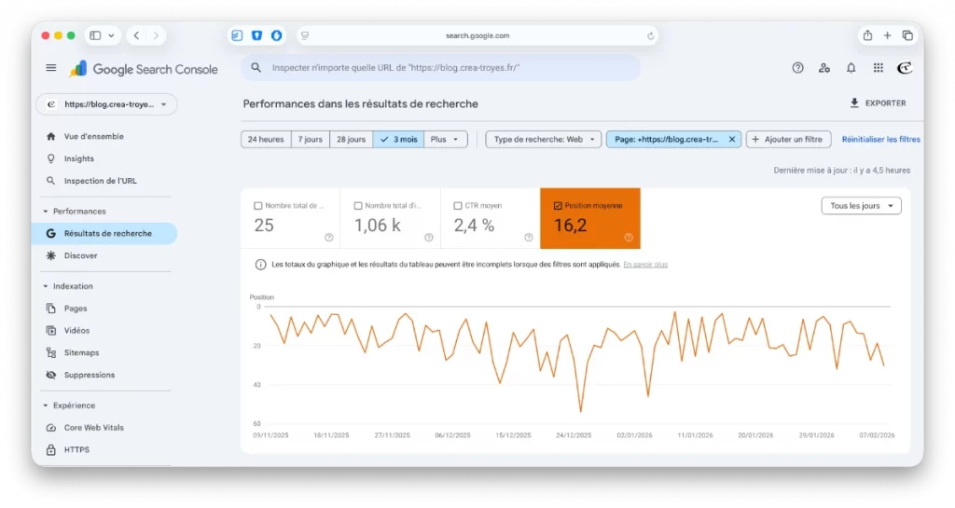Screen dimensions: 955x508
Task: Toggle the CTR moyen checkbox
Action: [x=457, y=205]
